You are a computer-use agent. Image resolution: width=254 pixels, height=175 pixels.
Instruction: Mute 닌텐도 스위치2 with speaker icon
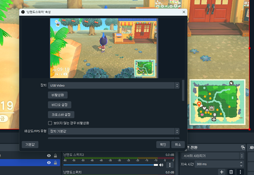click(161, 165)
